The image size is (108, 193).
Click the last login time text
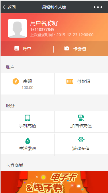point(62,35)
